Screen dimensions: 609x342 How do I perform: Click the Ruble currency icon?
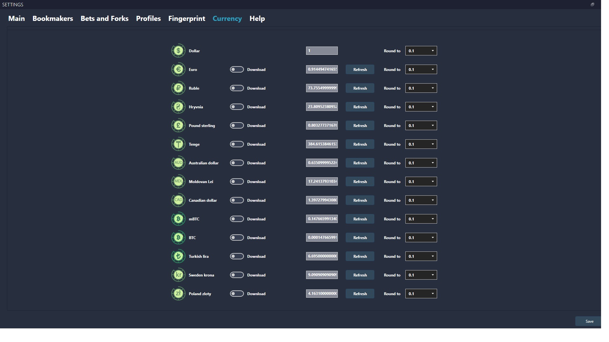(178, 88)
